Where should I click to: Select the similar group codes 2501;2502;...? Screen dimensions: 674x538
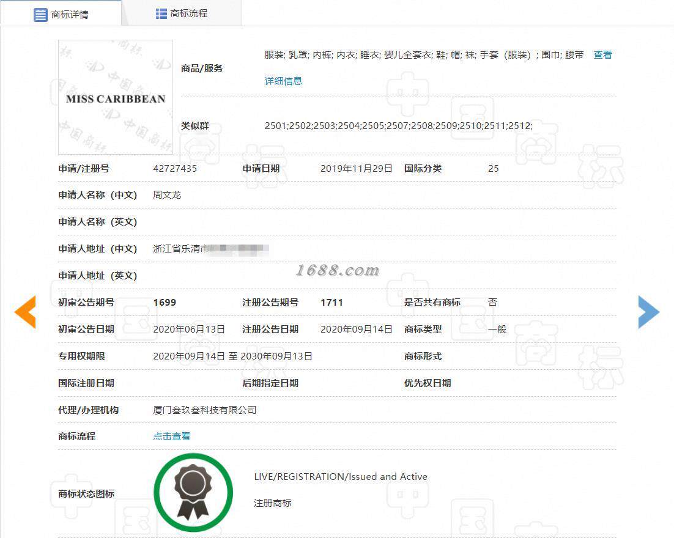click(x=399, y=125)
